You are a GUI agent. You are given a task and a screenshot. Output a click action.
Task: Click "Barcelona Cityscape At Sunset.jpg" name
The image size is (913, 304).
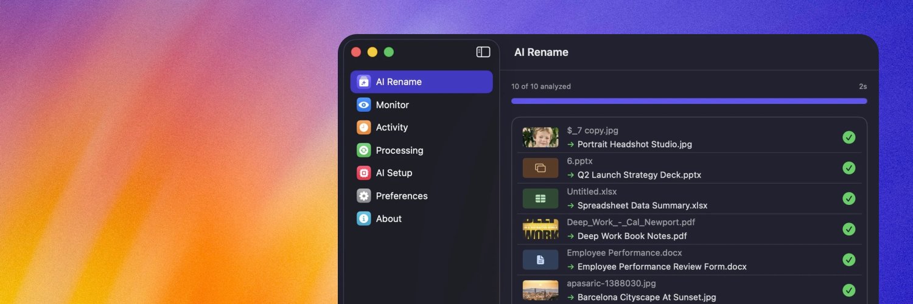click(647, 297)
